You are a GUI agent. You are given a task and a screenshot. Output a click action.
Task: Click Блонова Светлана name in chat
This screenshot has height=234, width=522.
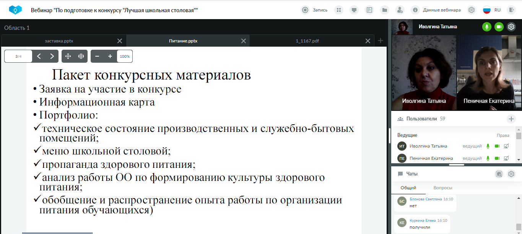point(426,199)
